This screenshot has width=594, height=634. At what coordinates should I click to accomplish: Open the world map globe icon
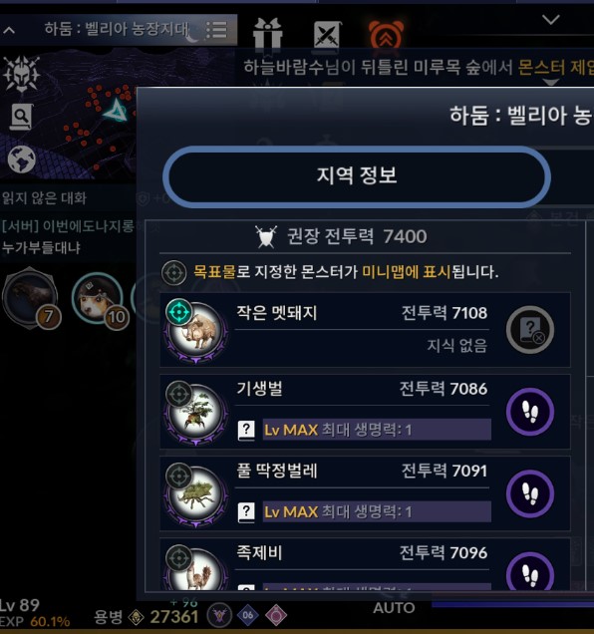[22, 158]
